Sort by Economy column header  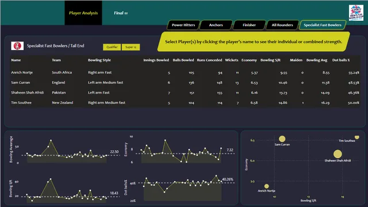[x=249, y=60]
